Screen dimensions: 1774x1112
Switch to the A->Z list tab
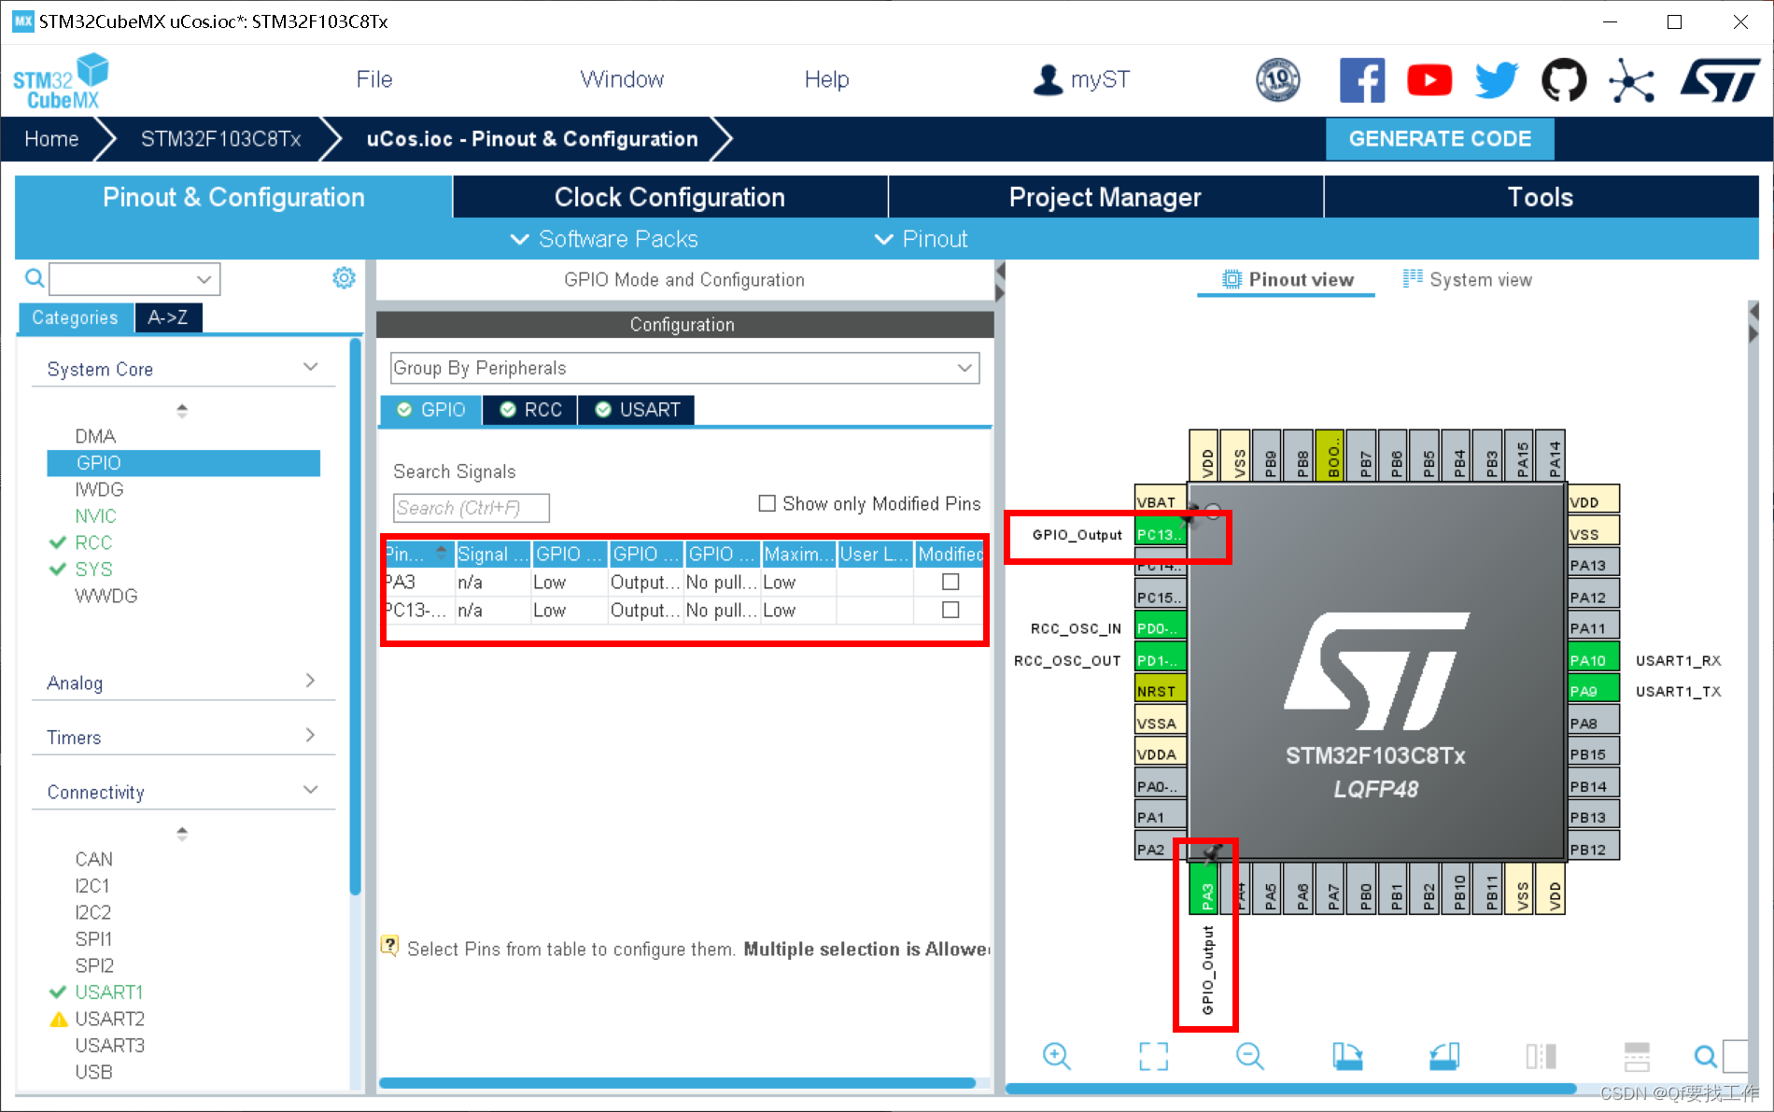coord(168,317)
